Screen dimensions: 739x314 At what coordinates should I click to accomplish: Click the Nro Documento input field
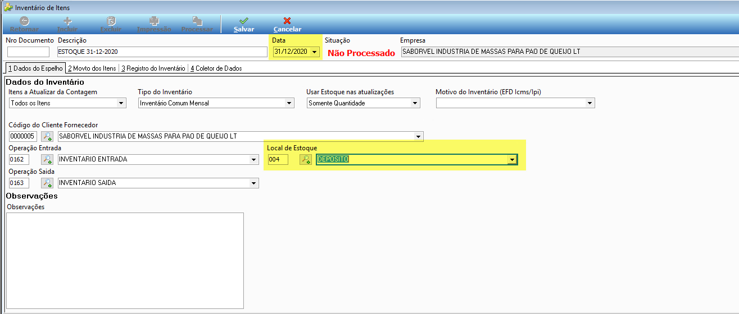click(29, 52)
